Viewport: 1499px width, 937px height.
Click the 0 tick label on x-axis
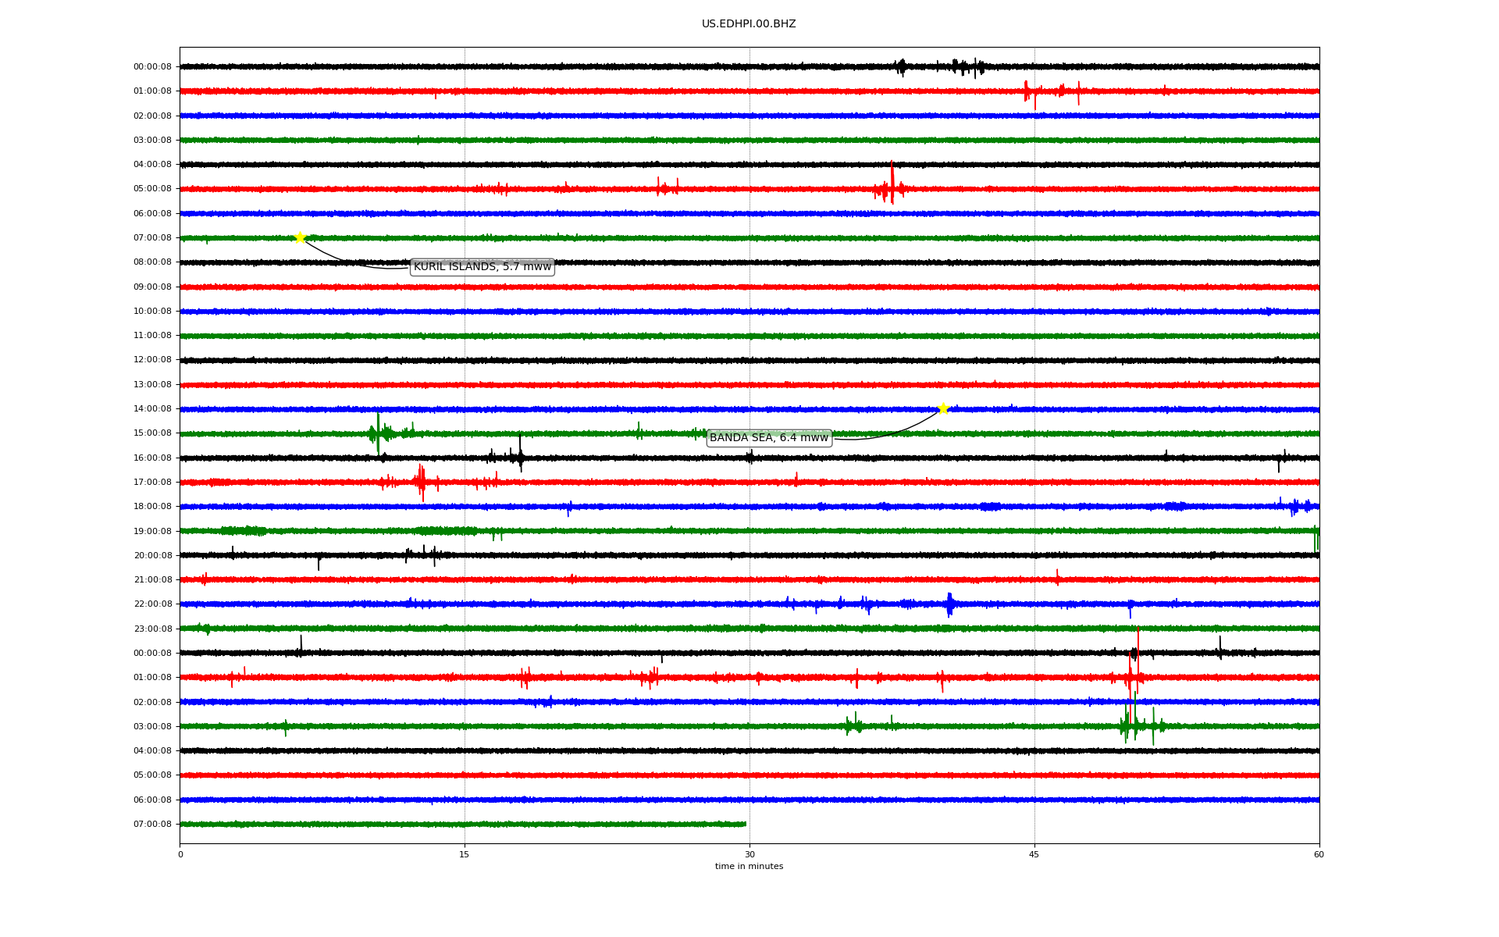pyautogui.click(x=180, y=854)
